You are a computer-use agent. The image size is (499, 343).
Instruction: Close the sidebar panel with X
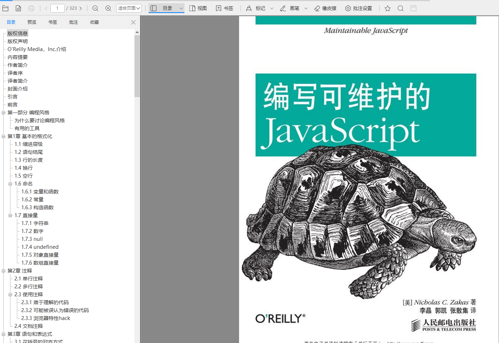(x=133, y=22)
